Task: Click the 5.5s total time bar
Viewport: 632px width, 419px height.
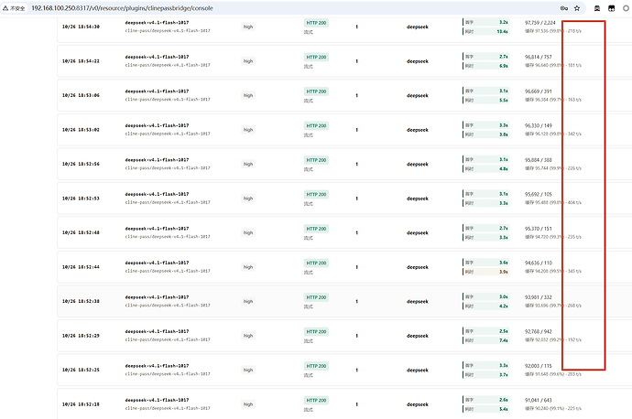Action: point(486,101)
